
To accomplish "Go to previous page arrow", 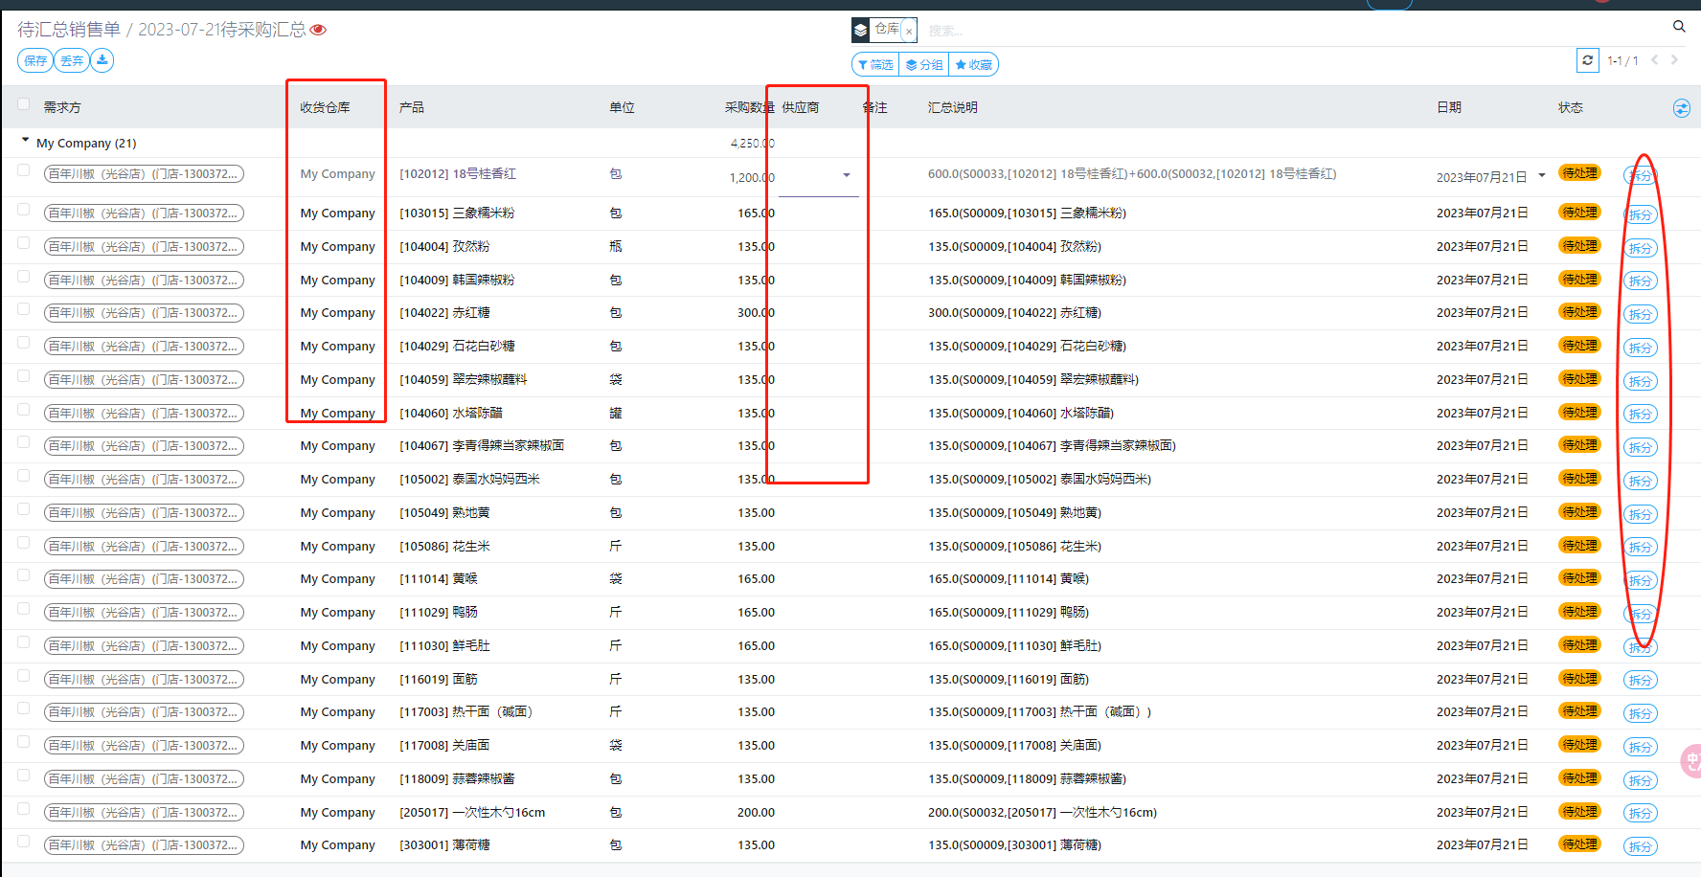I will pos(1654,60).
